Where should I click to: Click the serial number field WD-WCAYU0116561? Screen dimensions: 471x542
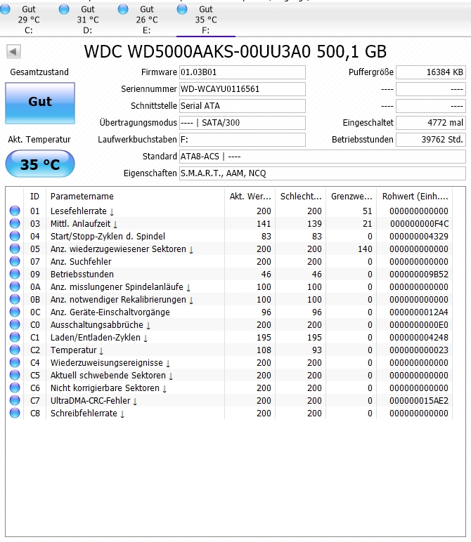(243, 89)
